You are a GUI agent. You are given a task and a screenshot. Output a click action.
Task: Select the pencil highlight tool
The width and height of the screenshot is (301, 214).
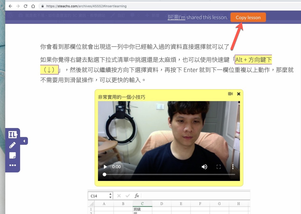pyautogui.click(x=12, y=145)
